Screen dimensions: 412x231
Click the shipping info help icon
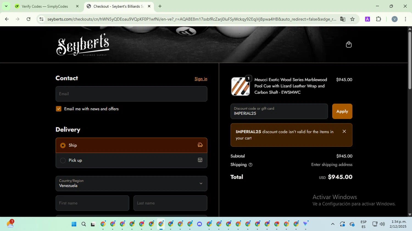click(x=250, y=165)
